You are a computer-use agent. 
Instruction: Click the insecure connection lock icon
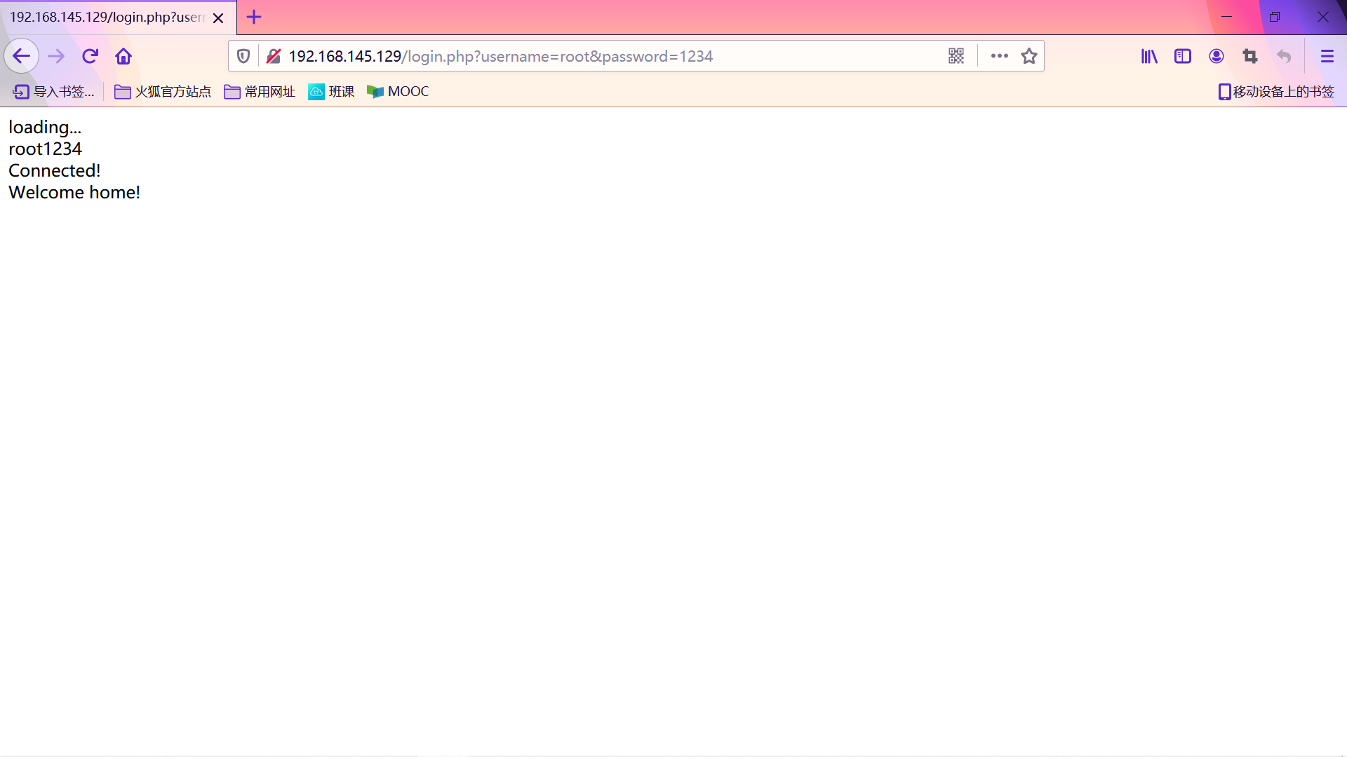(x=274, y=56)
